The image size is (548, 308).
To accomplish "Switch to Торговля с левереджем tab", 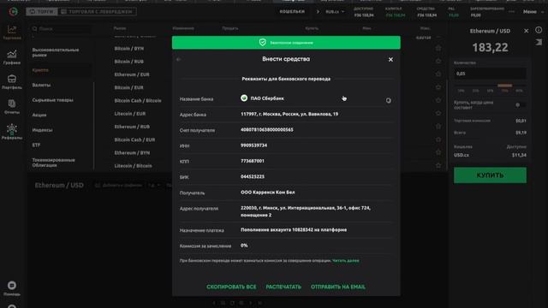I will (97, 11).
